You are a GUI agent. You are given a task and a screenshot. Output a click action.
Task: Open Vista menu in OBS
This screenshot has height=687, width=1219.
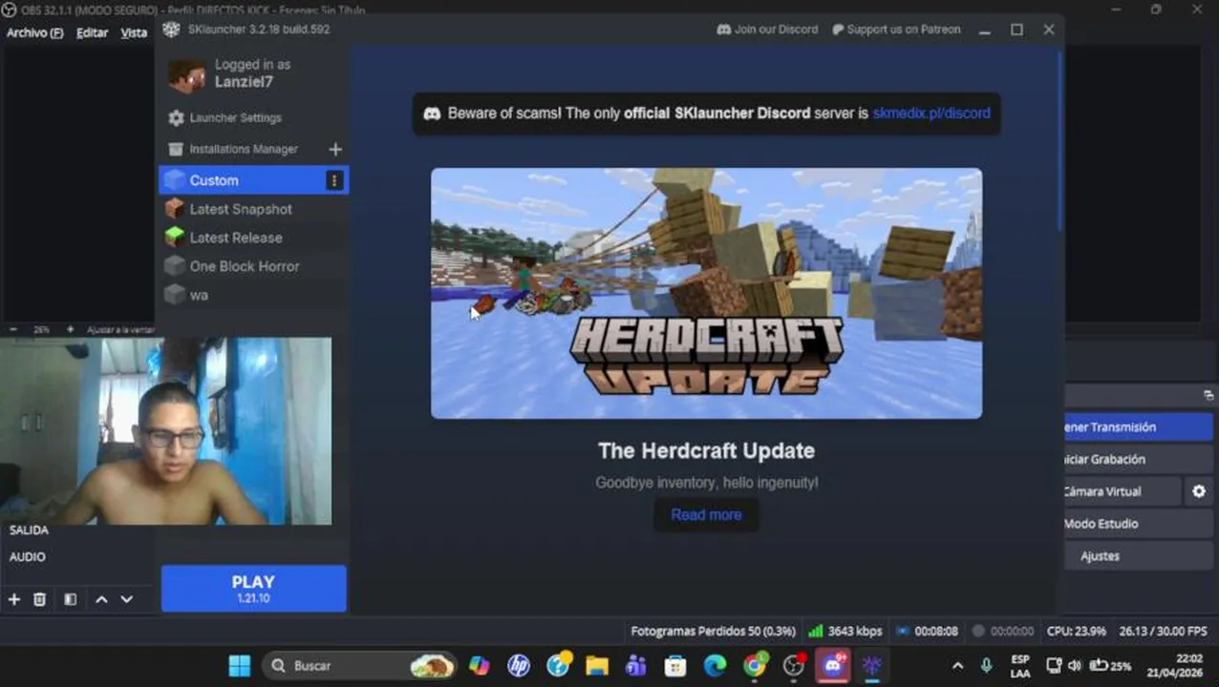pyautogui.click(x=134, y=32)
